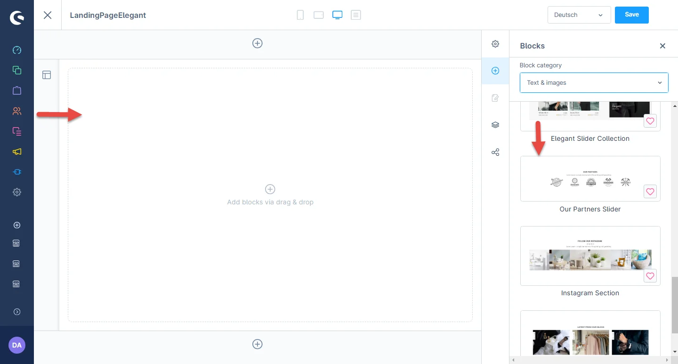
Task: Open the section layout icon beside canvas
Action: point(47,75)
